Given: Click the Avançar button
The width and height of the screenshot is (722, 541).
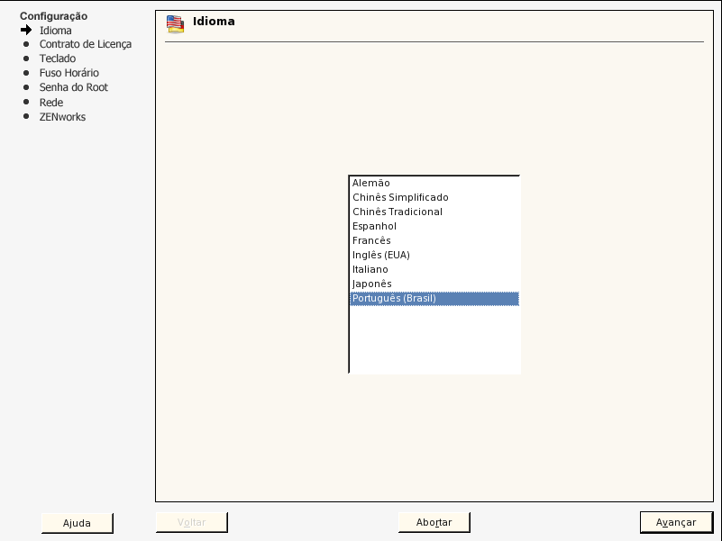Looking at the screenshot, I should click(676, 522).
